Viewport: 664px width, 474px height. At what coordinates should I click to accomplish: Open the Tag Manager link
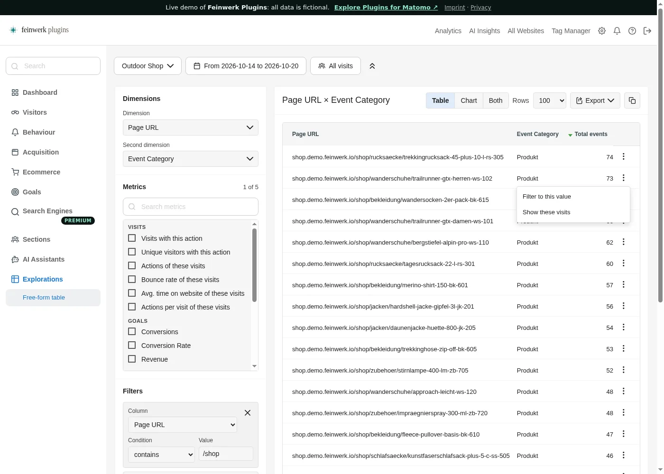pos(571,31)
